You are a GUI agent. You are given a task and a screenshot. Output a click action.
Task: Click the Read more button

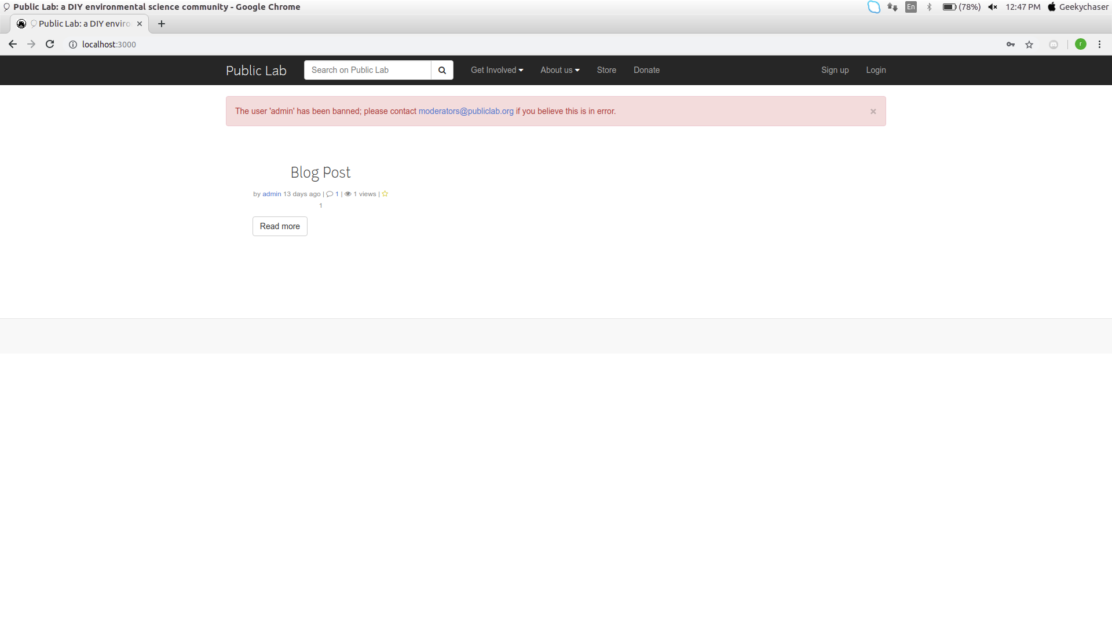[x=280, y=226]
